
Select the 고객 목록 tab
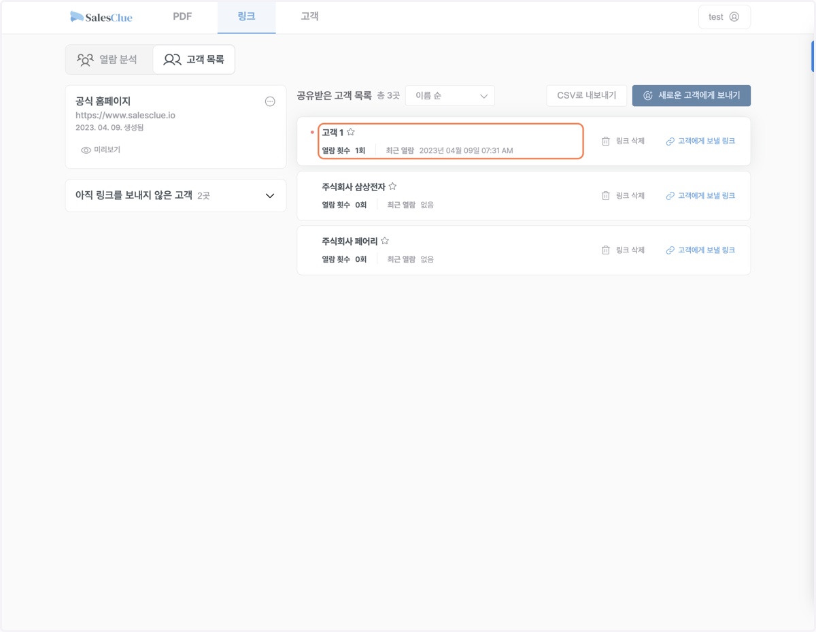194,60
